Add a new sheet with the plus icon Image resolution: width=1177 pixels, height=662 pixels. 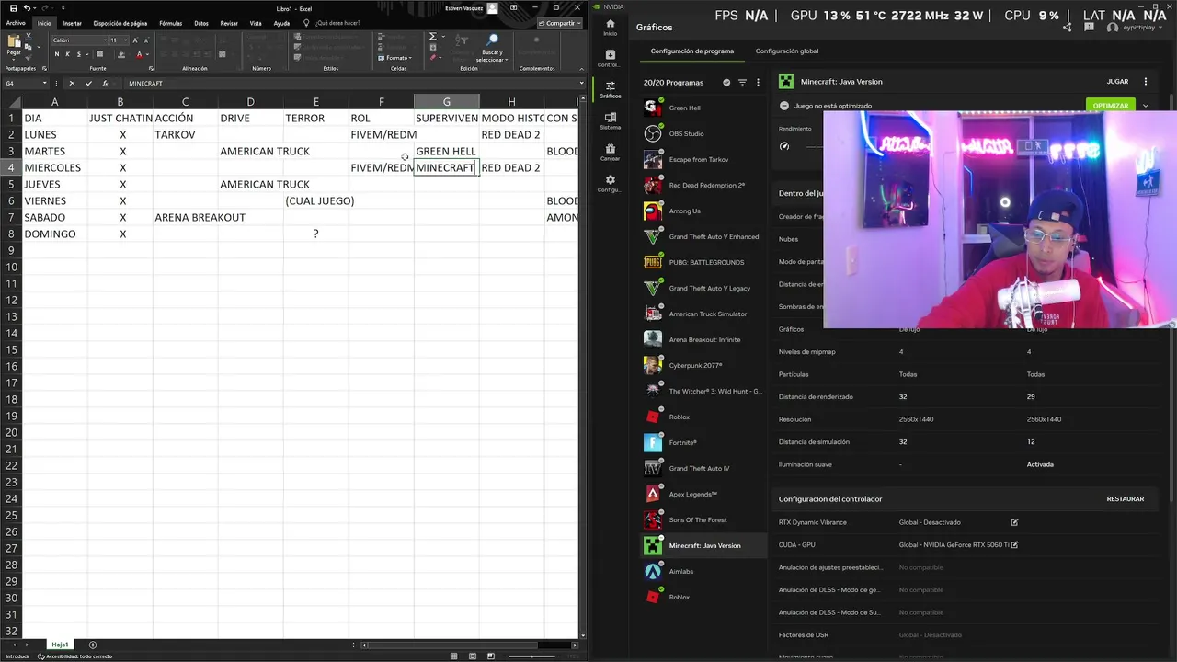click(x=92, y=645)
